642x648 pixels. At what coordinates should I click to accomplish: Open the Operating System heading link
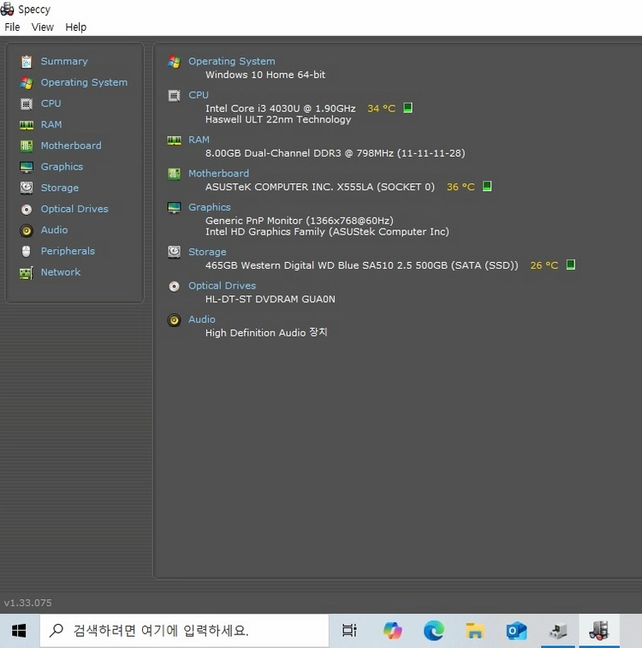232,61
